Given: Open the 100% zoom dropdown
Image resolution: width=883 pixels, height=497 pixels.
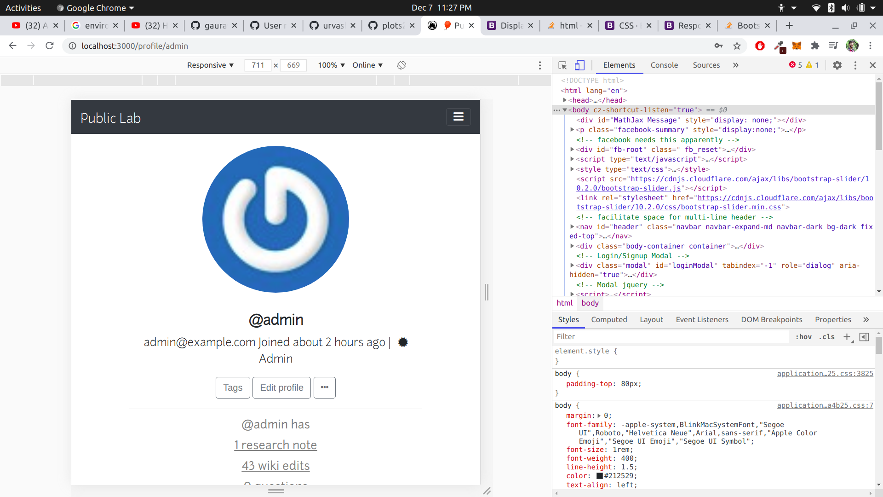Looking at the screenshot, I should click(x=331, y=65).
